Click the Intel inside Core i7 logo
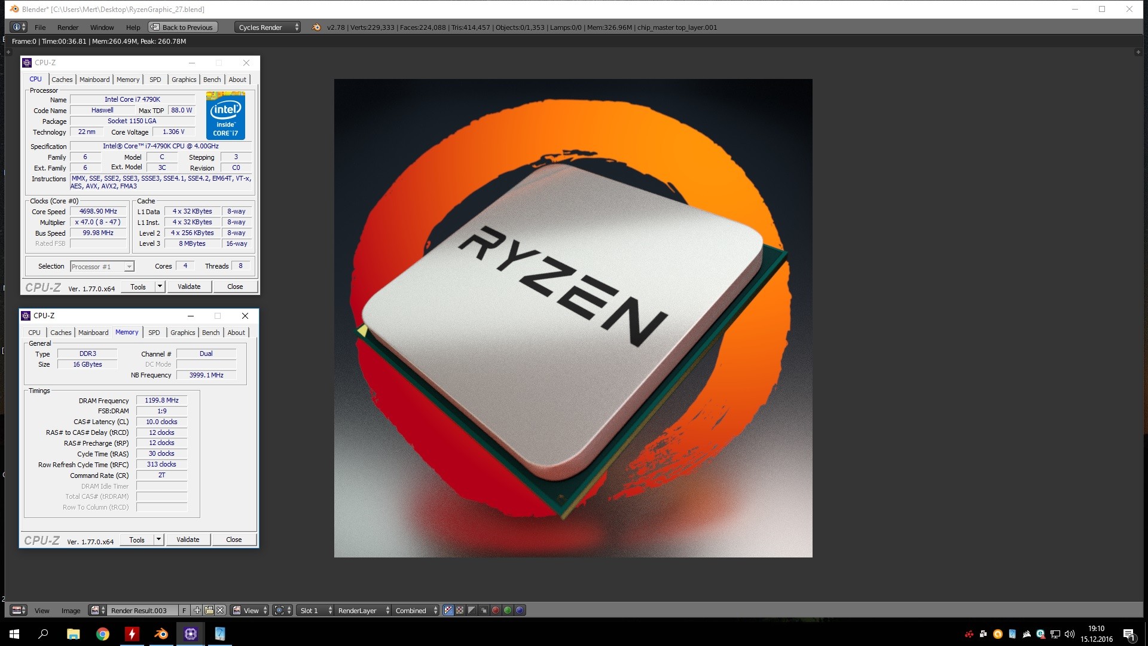This screenshot has height=646, width=1148. 225,115
